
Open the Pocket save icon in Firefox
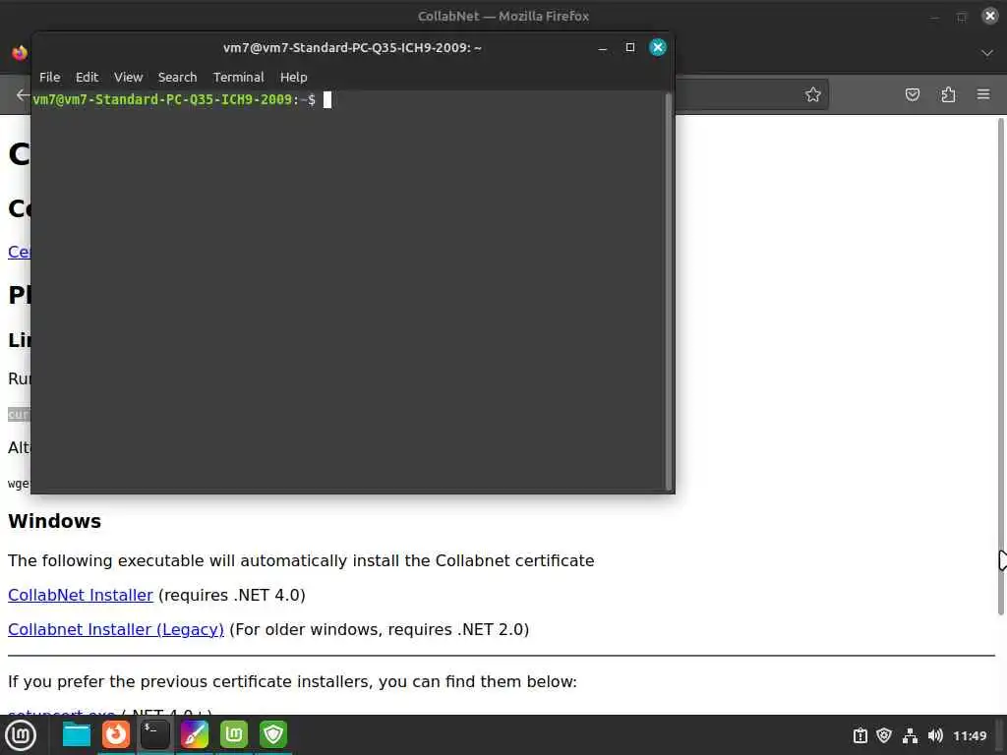point(912,94)
